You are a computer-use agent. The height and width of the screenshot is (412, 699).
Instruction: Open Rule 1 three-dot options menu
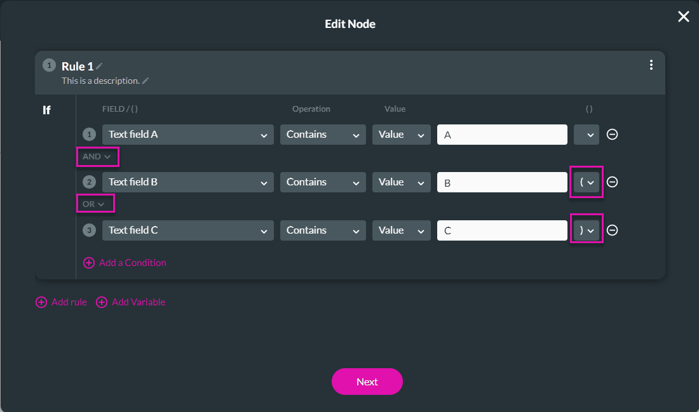click(x=651, y=65)
